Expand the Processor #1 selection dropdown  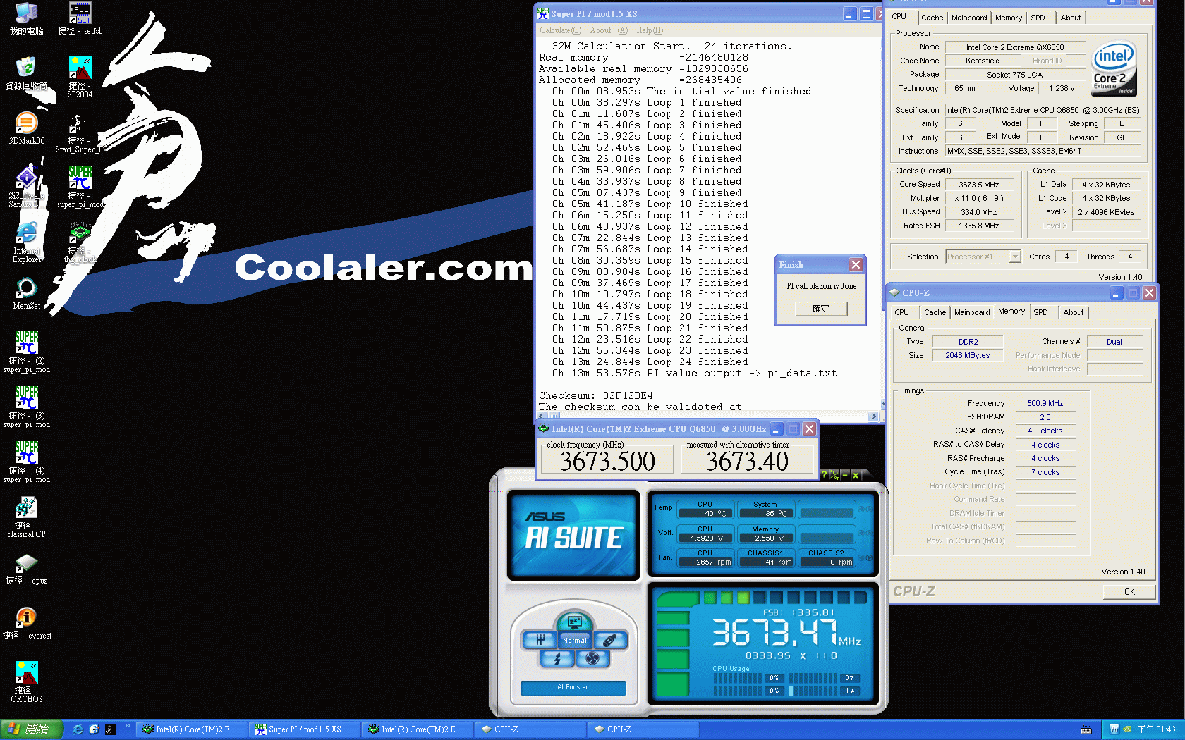1015,257
